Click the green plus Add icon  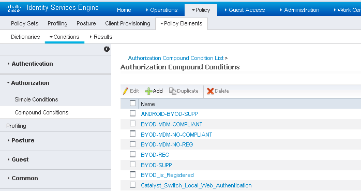(x=148, y=91)
